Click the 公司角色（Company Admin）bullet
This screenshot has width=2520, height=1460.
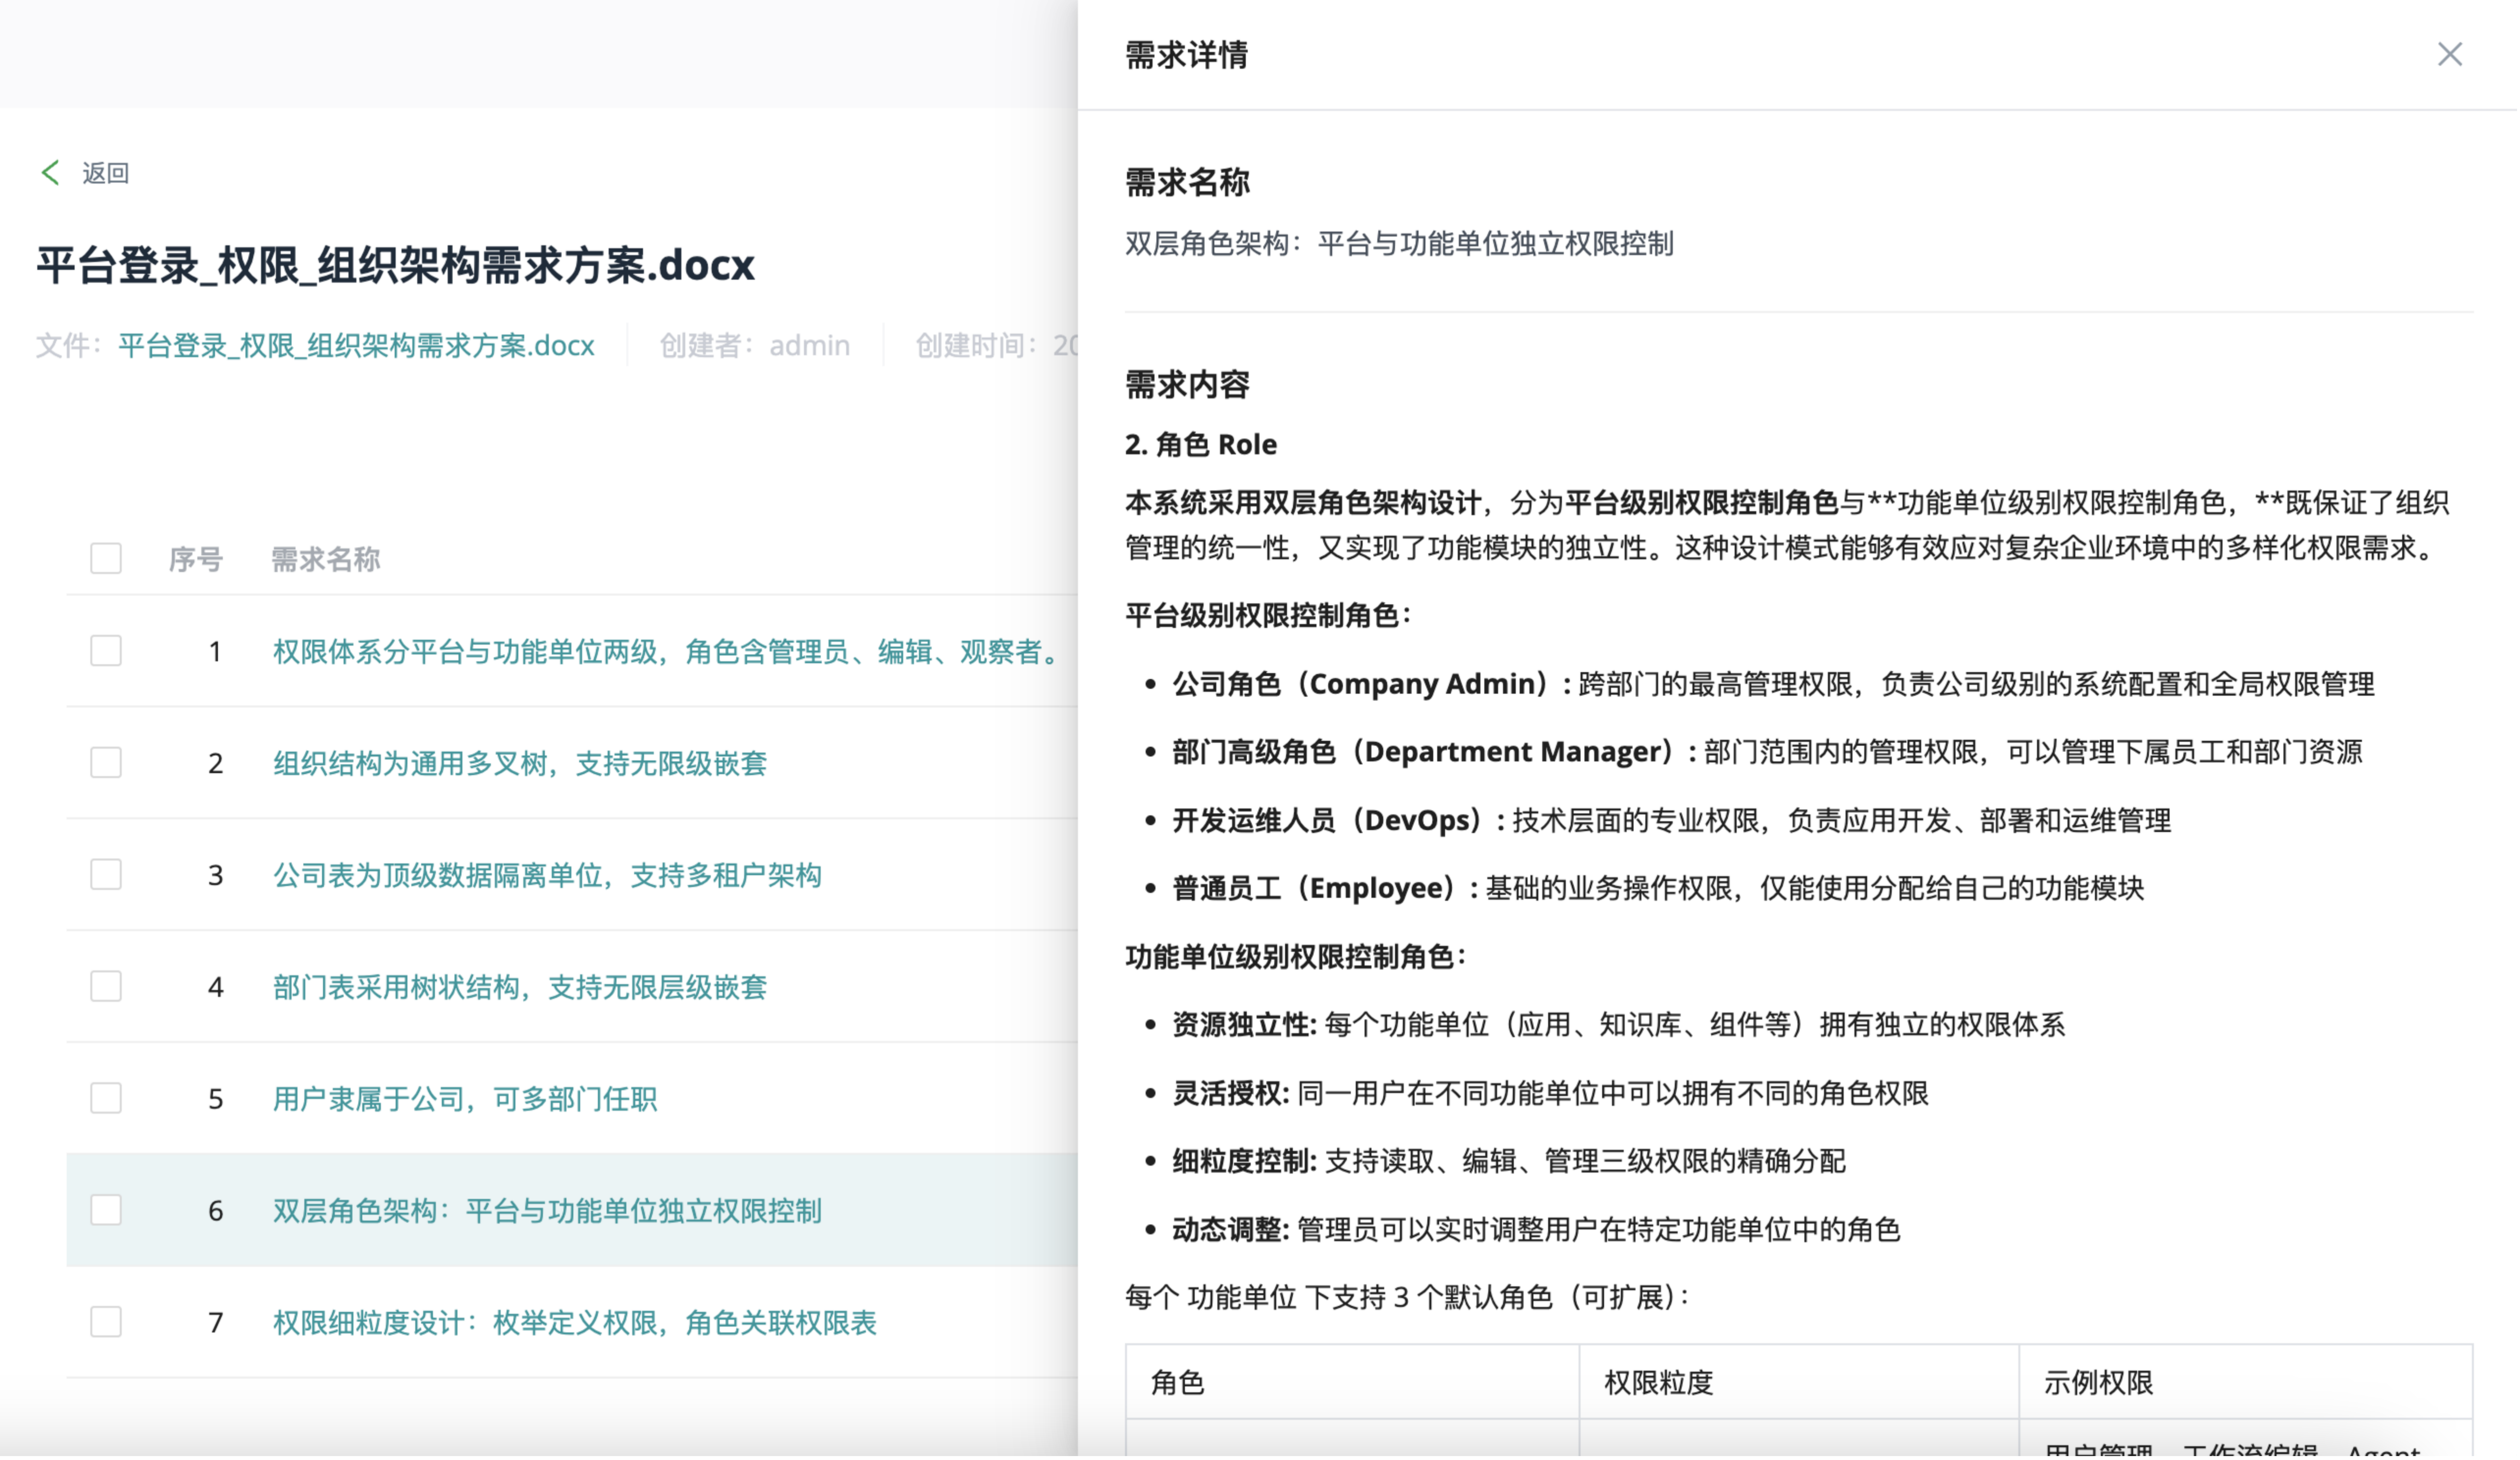pos(1773,684)
